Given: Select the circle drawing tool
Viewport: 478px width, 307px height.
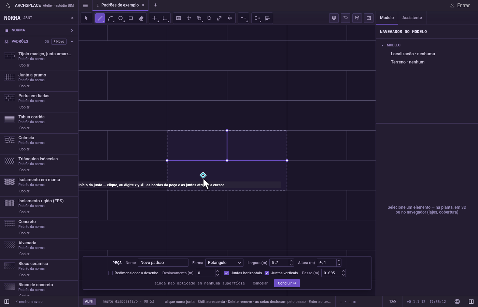Looking at the screenshot, I should tap(121, 18).
